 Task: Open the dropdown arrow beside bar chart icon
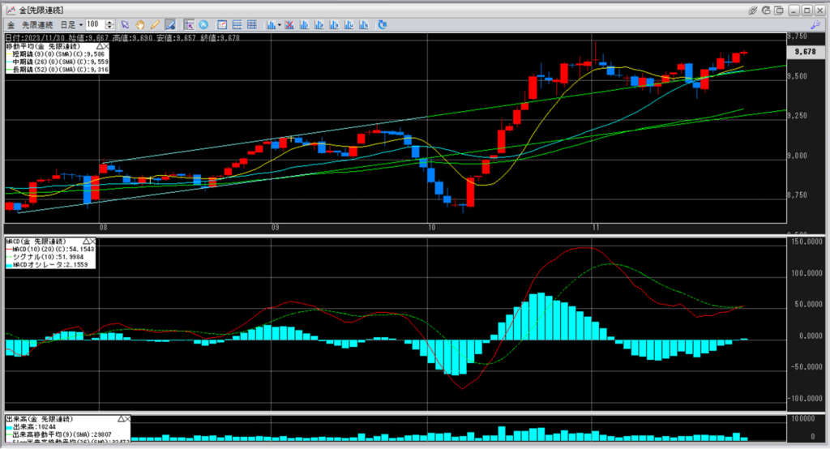point(279,25)
